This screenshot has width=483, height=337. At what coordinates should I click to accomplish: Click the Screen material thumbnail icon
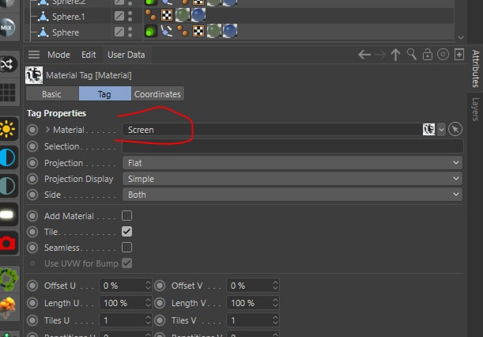pos(428,129)
